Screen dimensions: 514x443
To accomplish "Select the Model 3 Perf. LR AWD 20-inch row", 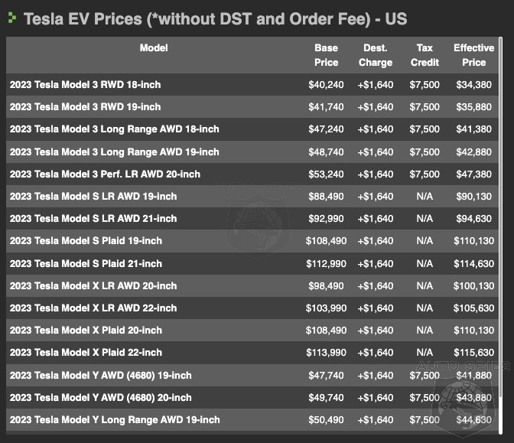I will point(105,174).
